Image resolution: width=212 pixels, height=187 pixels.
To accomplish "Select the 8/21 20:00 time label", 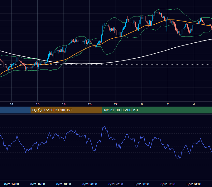I will pyautogui.click(x=90, y=184).
